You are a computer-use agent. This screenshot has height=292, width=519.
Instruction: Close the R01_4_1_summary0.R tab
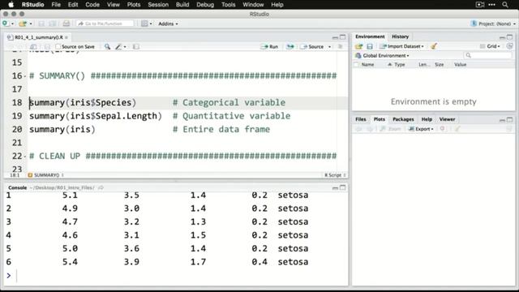click(x=66, y=37)
